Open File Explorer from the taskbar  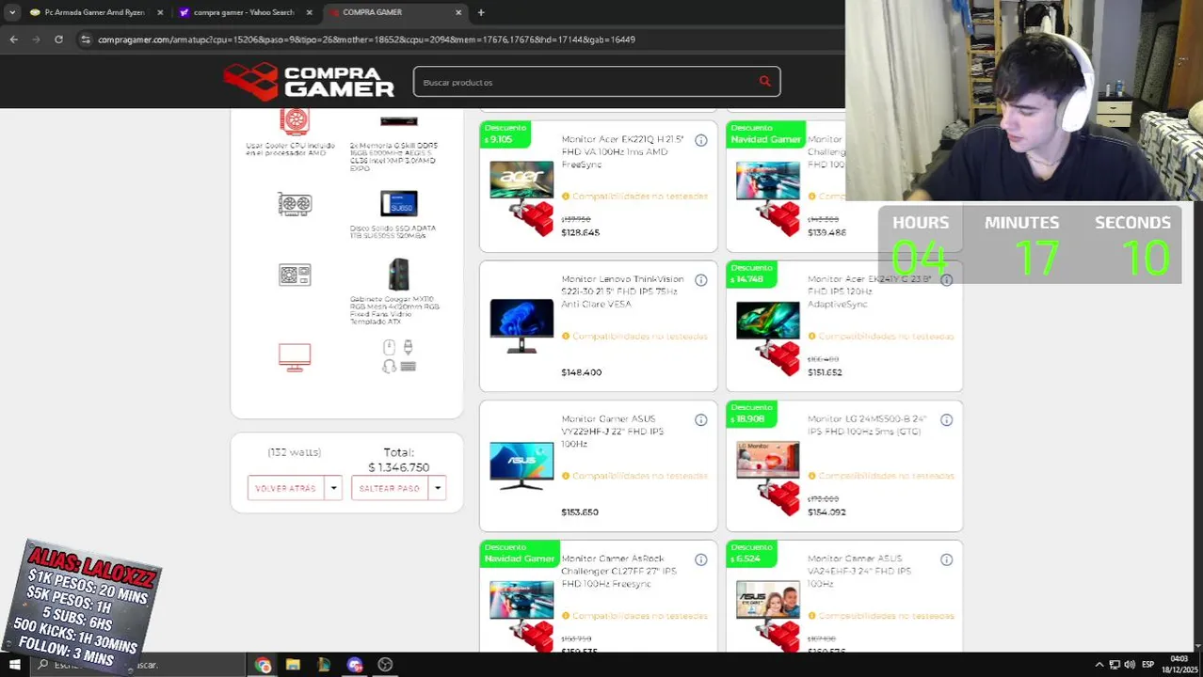pyautogui.click(x=293, y=665)
